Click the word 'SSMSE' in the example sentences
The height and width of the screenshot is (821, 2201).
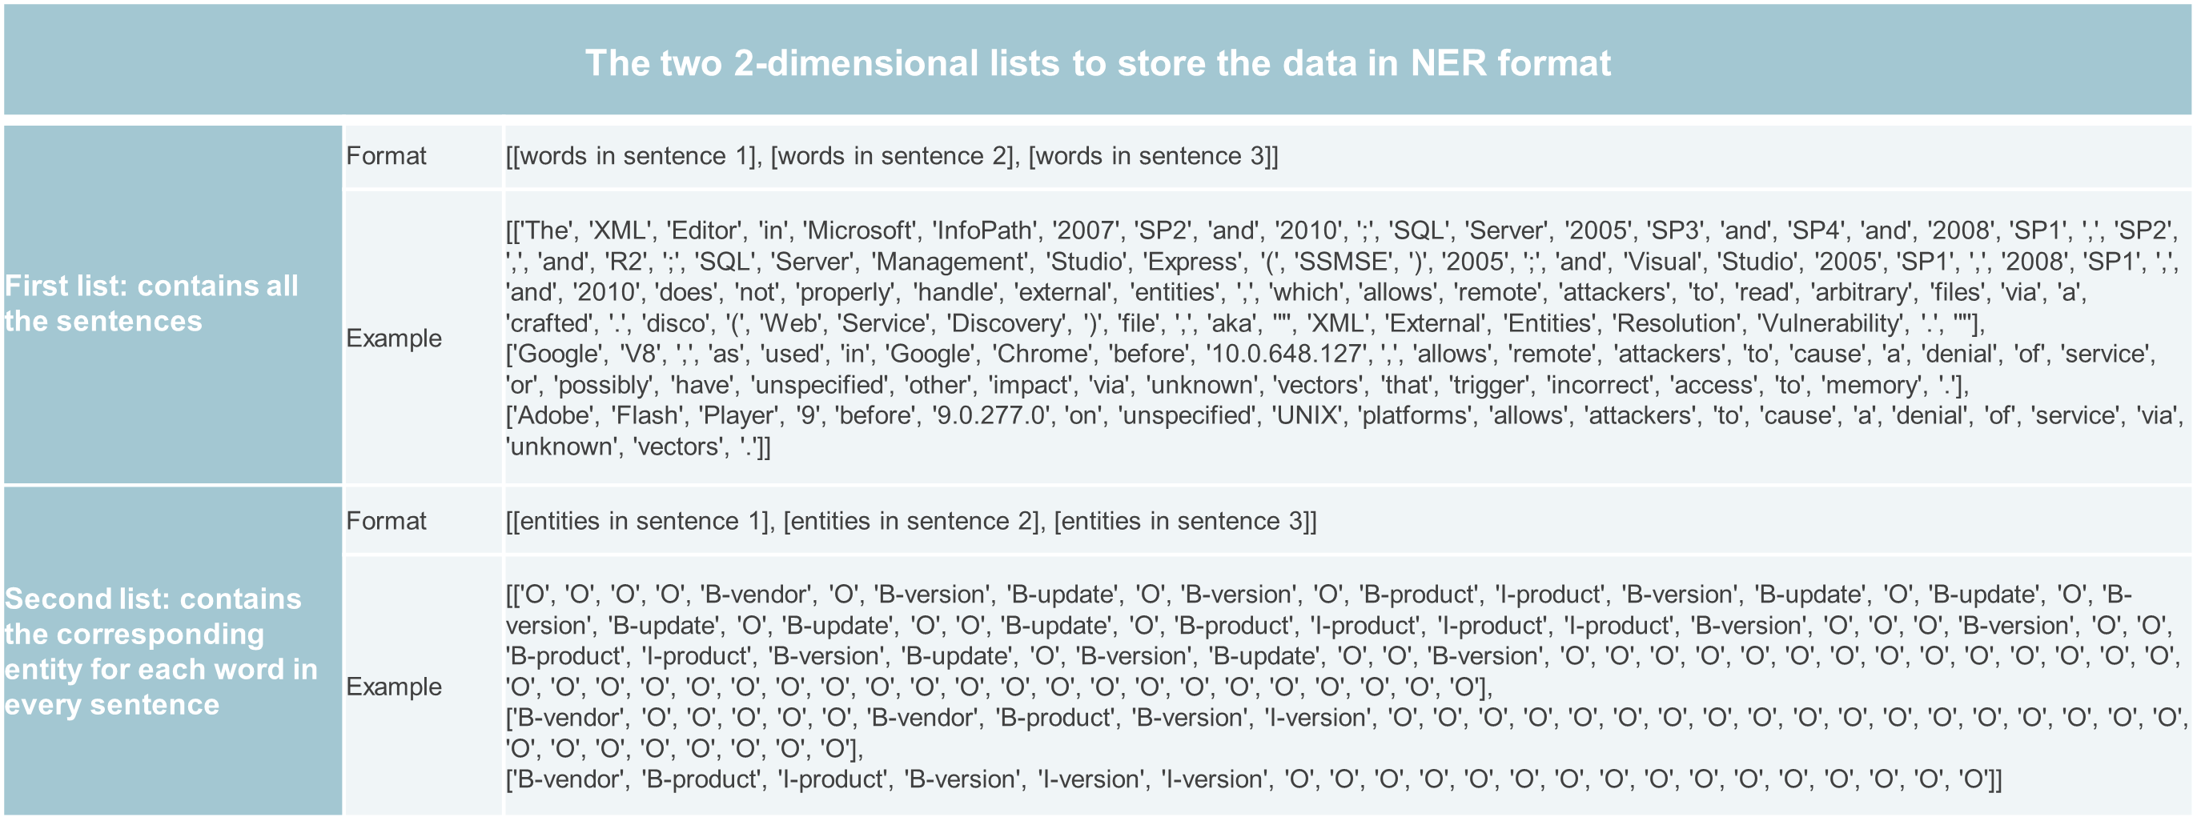pos(1339,262)
